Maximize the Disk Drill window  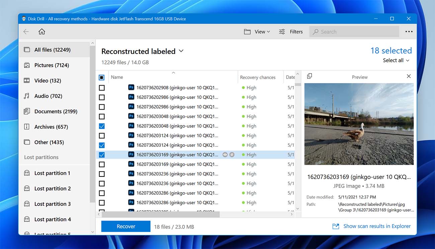point(392,19)
